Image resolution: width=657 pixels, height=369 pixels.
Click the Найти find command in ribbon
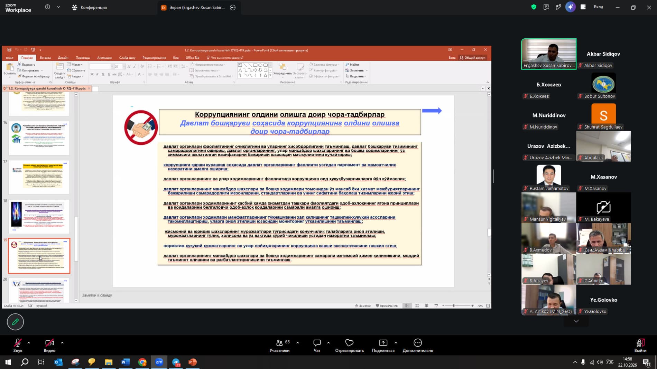352,64
